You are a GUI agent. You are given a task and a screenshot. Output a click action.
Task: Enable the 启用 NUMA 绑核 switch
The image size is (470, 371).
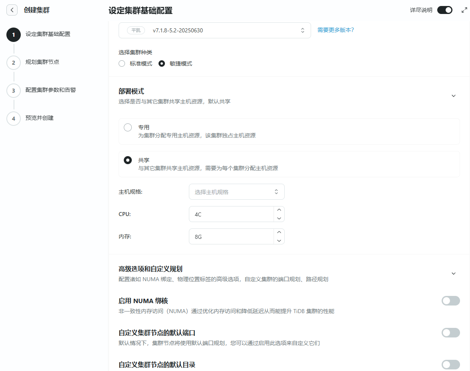pos(450,301)
